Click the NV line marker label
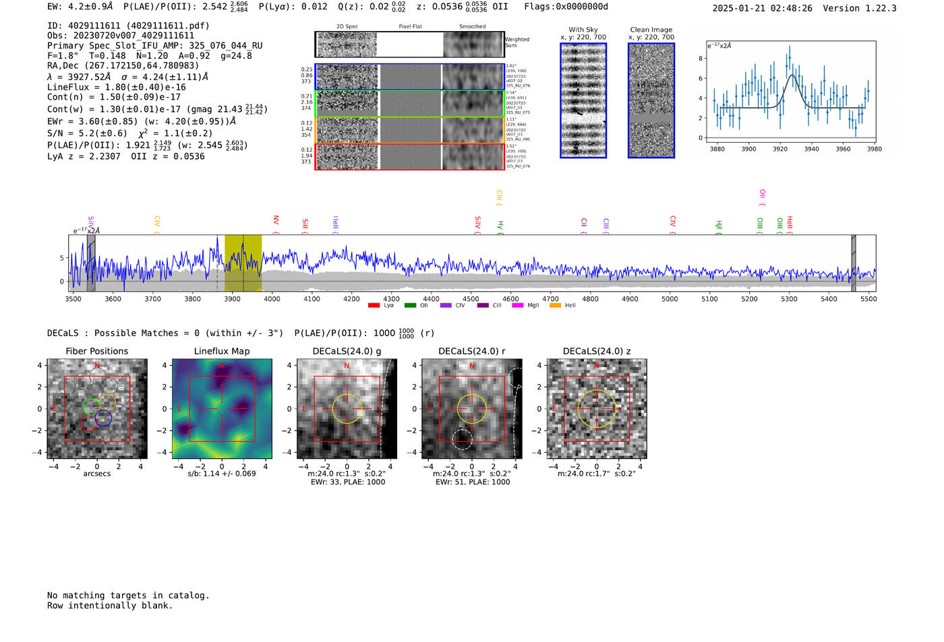 click(x=276, y=224)
